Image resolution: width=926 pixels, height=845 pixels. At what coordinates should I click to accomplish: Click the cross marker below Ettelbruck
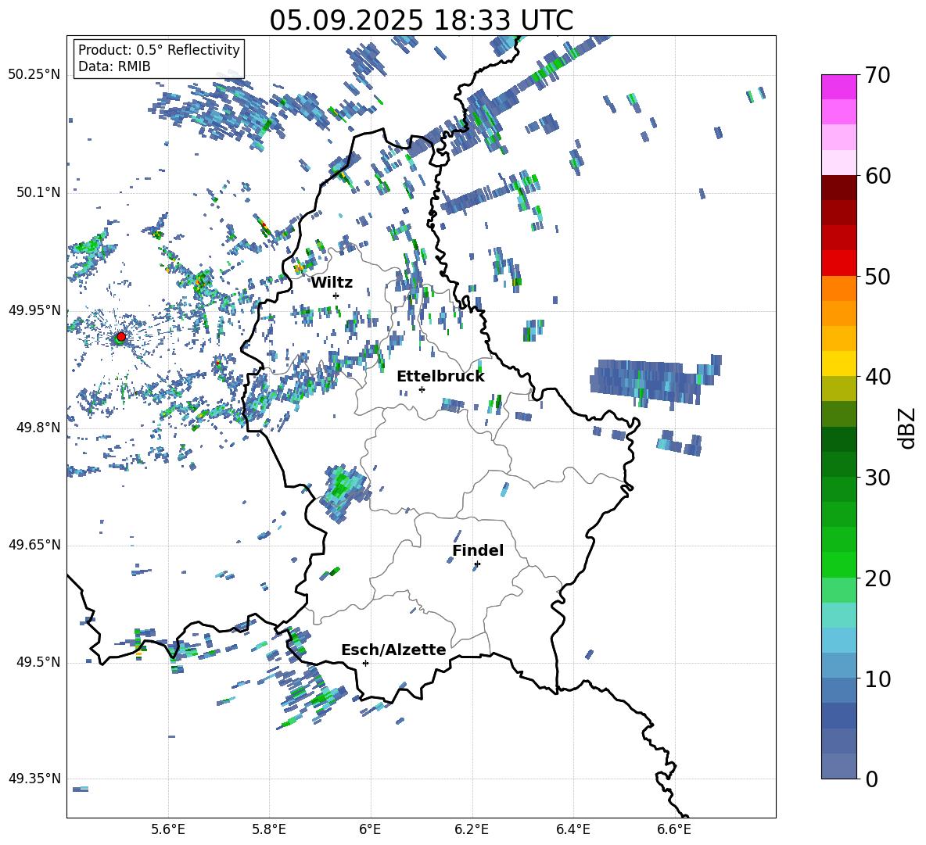[422, 389]
